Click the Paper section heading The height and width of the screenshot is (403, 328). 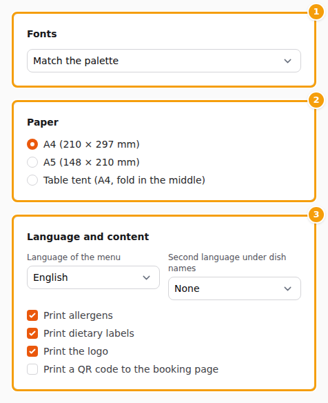pyautogui.click(x=43, y=122)
